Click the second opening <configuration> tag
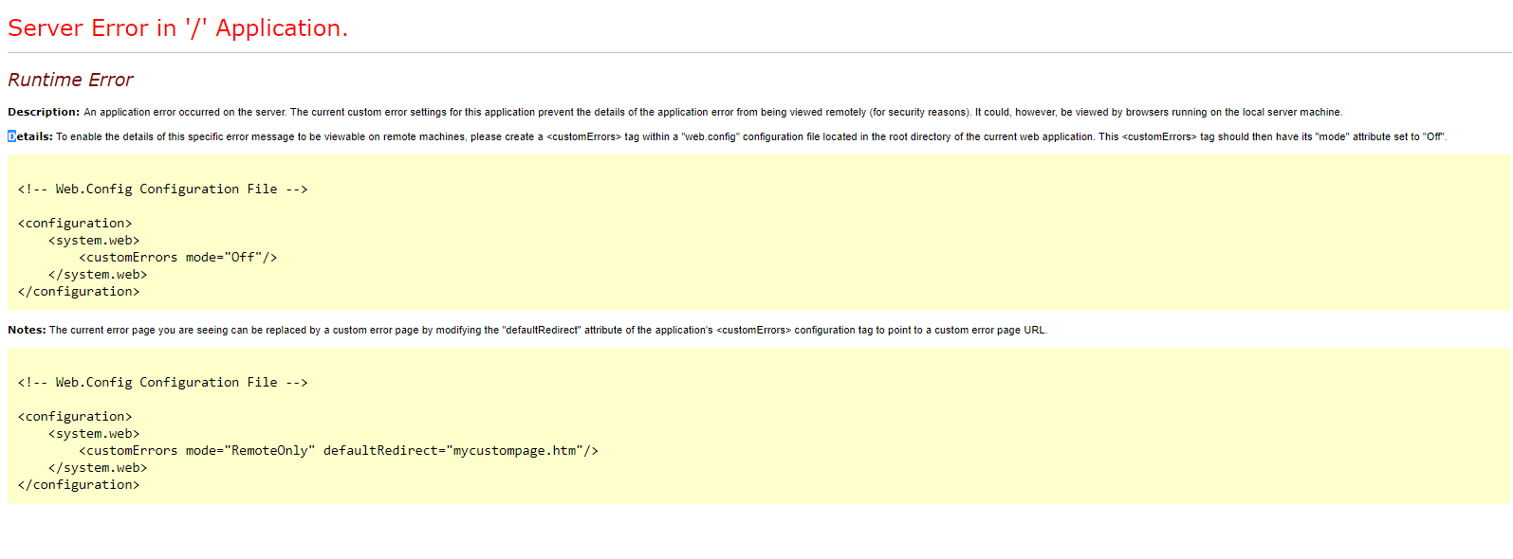This screenshot has width=1513, height=559. point(75,417)
